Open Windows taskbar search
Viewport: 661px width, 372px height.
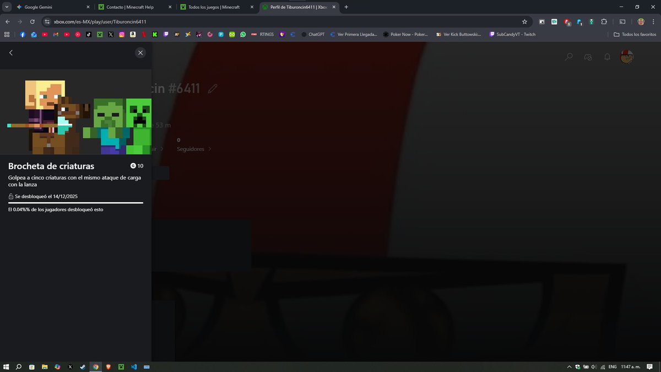point(19,366)
